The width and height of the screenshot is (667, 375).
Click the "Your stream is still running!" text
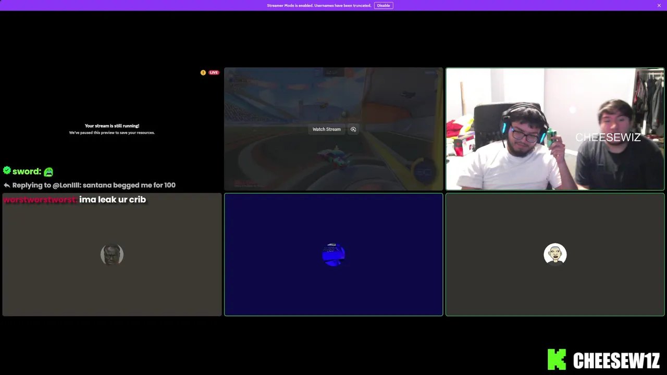[x=112, y=126]
